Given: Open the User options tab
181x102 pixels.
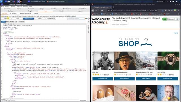Looking at the screenshot, I should [x=83, y=9].
